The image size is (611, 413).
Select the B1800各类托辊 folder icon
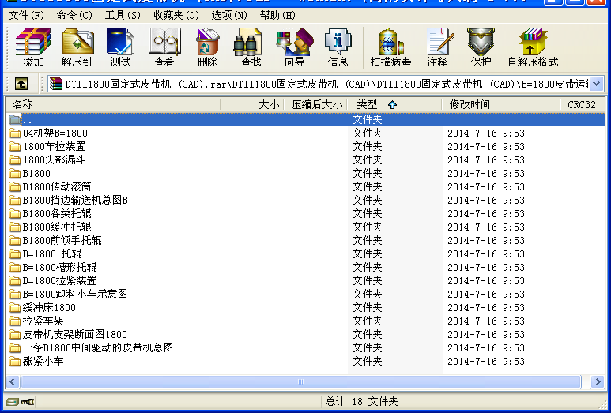click(x=15, y=214)
